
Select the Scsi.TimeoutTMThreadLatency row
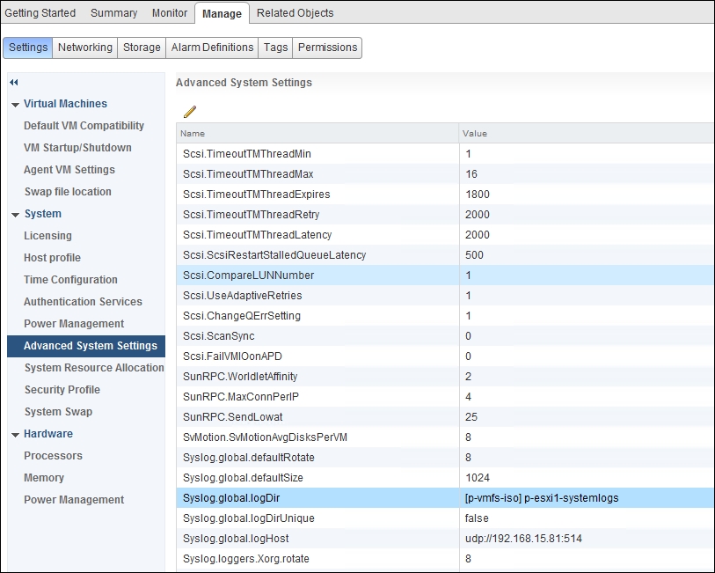pos(446,234)
